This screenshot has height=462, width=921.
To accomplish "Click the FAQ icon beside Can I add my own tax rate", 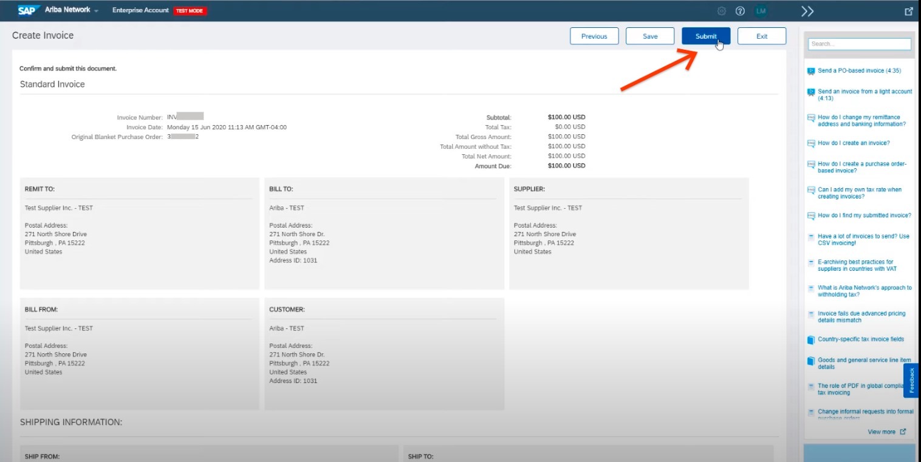I will click(x=810, y=190).
